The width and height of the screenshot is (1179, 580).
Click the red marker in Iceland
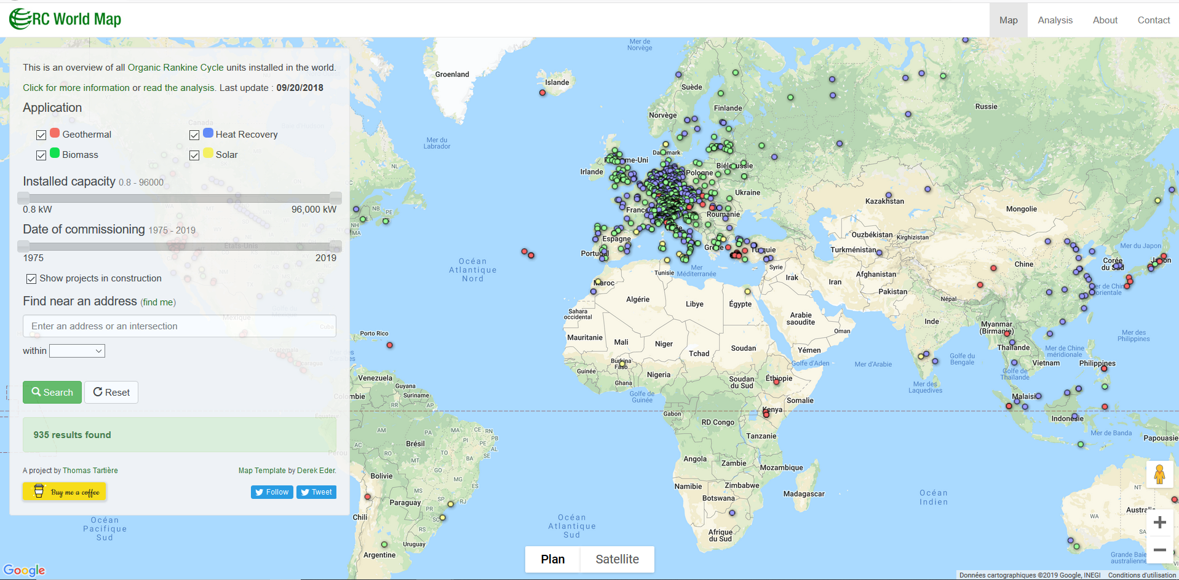(542, 93)
